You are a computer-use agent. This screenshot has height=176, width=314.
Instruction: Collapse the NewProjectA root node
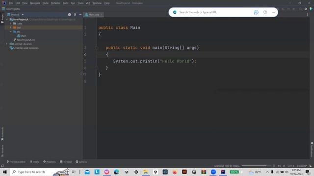click(x=7, y=20)
